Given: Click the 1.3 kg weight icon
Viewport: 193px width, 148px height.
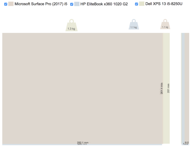Looking at the screenshot, I should (71, 25).
